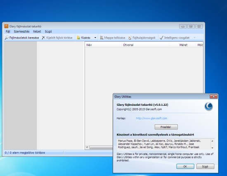This screenshot has width=227, height=176.
Task: Click the Intelligens vizsgálat checkmark icon
Action: (161, 38)
